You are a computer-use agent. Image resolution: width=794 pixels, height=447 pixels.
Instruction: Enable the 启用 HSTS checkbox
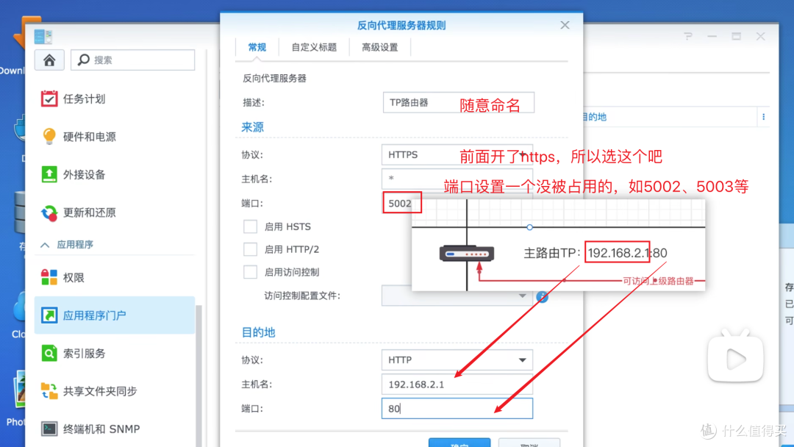tap(250, 226)
